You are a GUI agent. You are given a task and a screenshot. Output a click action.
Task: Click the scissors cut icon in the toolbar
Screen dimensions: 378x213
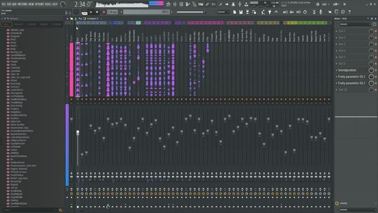[x=314, y=12]
